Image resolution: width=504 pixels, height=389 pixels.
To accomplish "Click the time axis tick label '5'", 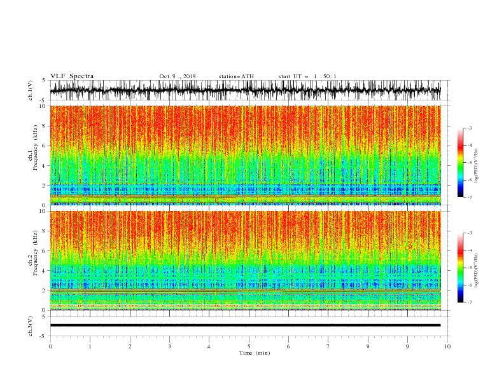I will (249, 346).
